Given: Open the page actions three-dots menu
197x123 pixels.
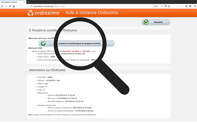Looking at the screenshot, I should pyautogui.click(x=162, y=6).
